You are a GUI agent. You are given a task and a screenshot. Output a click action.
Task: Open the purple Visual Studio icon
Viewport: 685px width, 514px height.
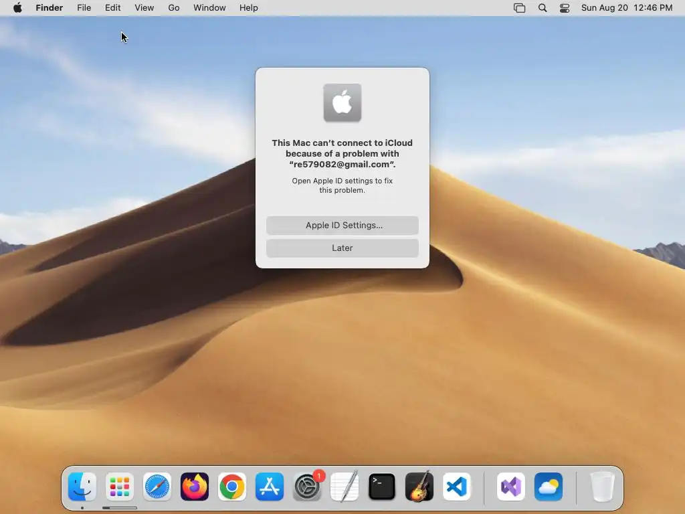click(x=511, y=487)
